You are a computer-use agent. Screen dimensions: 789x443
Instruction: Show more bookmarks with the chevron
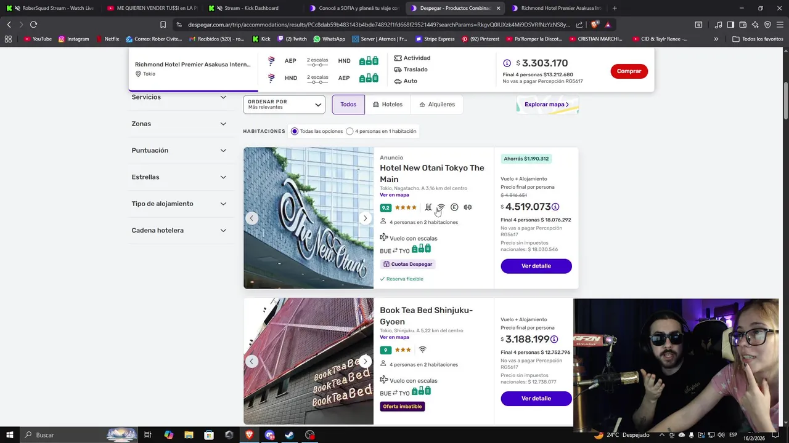tap(716, 39)
